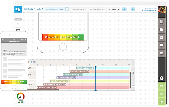This screenshot has height=107, width=169.
Task: Click the ad size gauge icon
Action: [x=21, y=96]
